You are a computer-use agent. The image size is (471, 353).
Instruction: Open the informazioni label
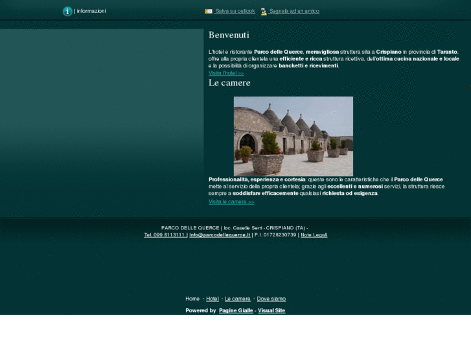(x=91, y=11)
